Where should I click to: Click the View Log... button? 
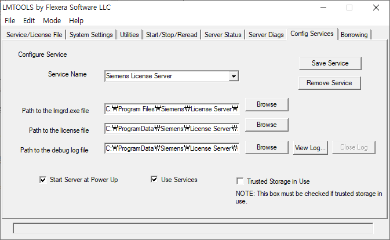[311, 148]
